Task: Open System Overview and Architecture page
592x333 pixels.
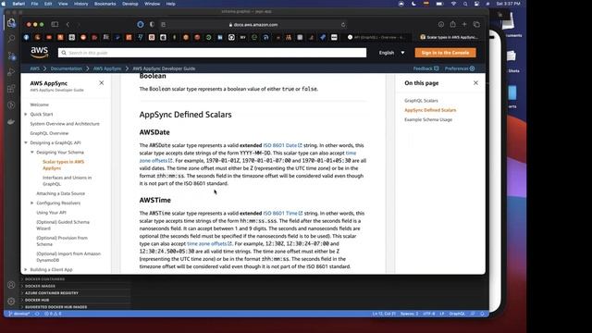Action: [65, 123]
